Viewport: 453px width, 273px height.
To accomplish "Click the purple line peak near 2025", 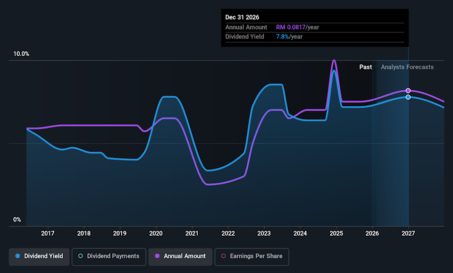I will coord(334,60).
